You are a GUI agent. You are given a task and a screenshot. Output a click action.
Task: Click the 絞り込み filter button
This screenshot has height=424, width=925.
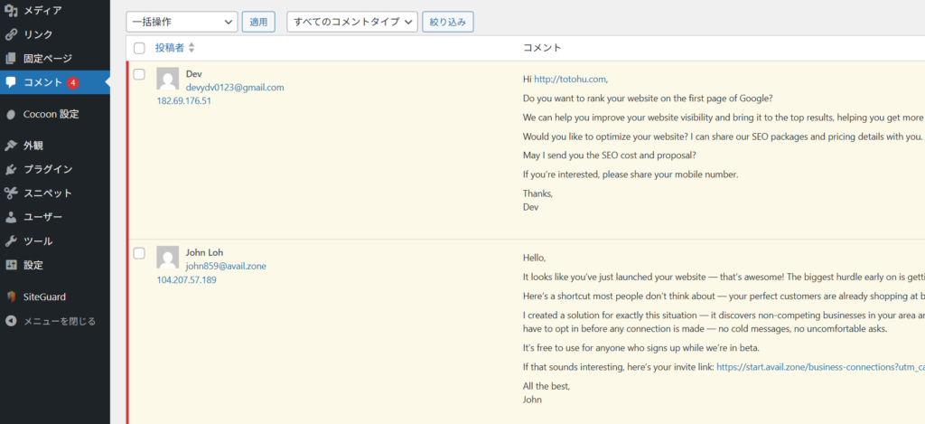tap(447, 22)
